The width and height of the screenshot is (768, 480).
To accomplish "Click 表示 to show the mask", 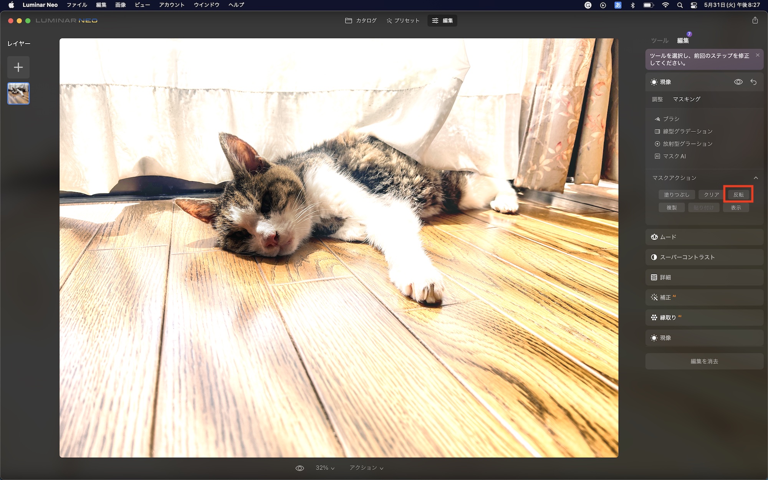I will tap(736, 208).
